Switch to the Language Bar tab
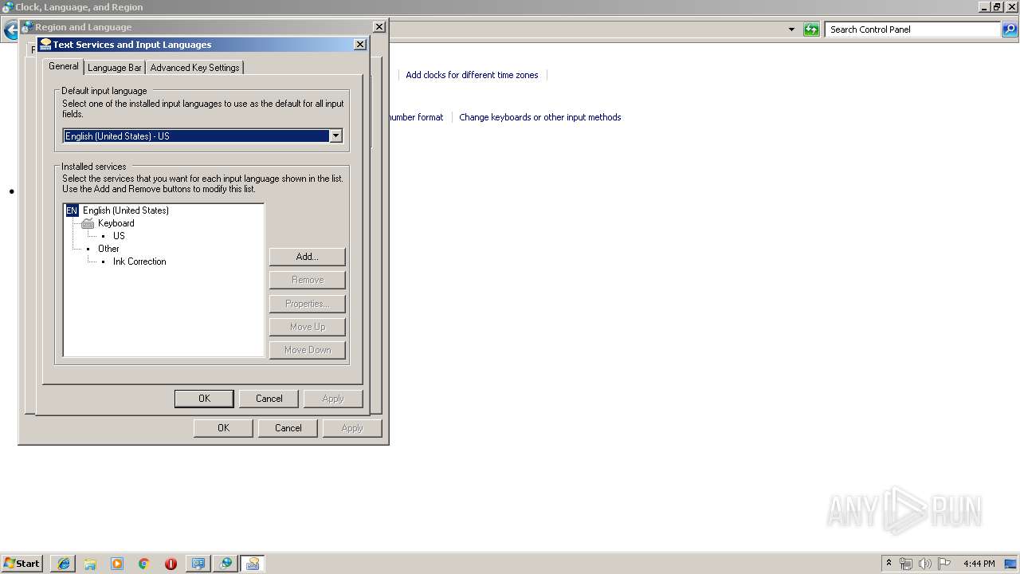Screen dimensions: 1020x574 115,68
